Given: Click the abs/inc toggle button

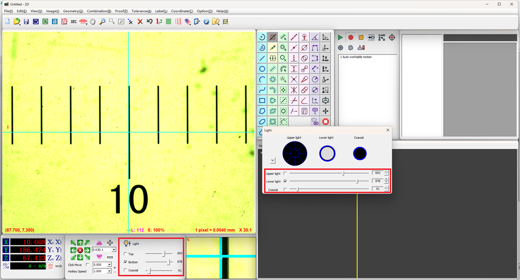Looking at the screenshot, I should (x=51, y=266).
